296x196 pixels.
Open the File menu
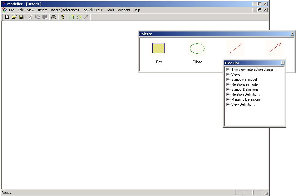pyautogui.click(x=12, y=10)
